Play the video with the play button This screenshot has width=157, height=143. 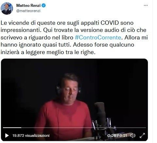point(7,136)
